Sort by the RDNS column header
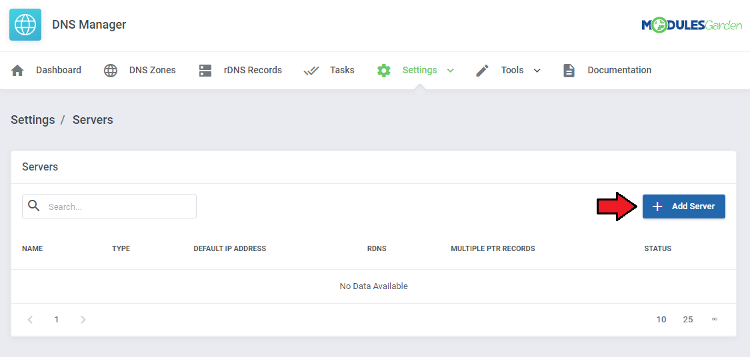 pyautogui.click(x=377, y=248)
